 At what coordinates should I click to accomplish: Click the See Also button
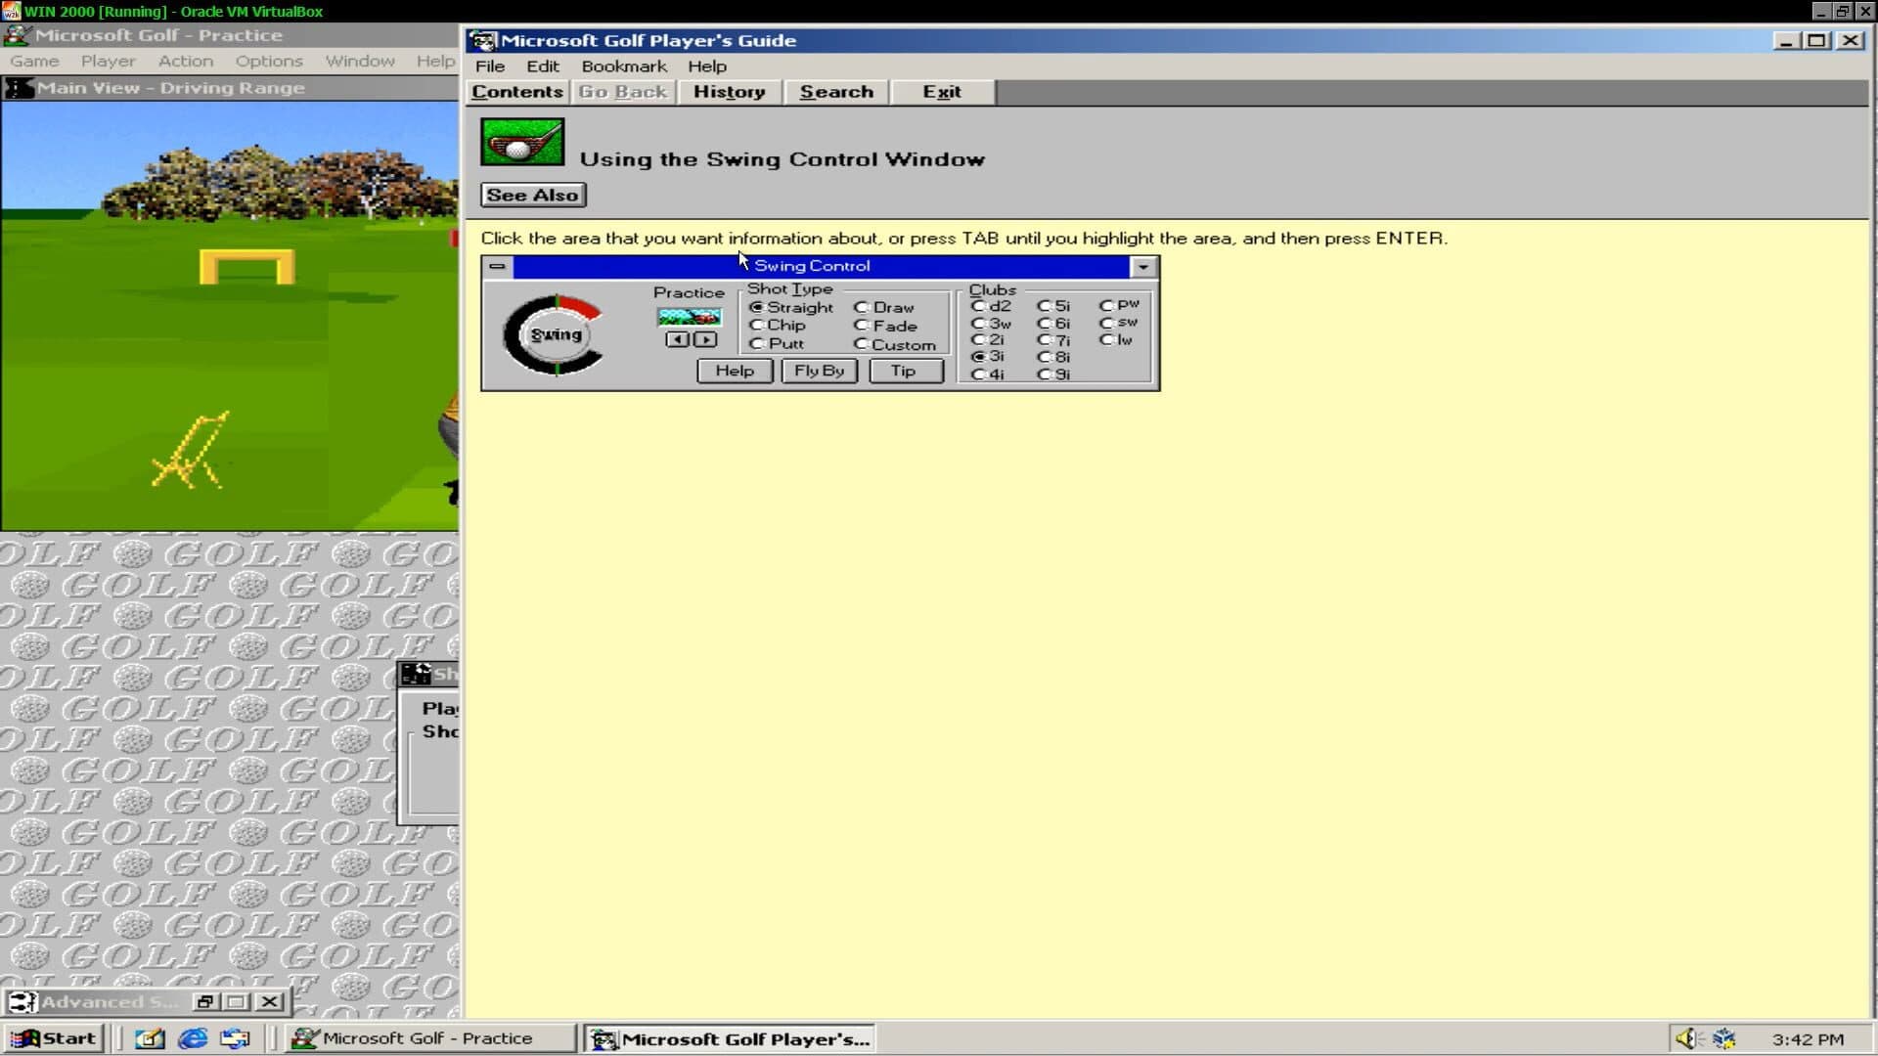[533, 195]
